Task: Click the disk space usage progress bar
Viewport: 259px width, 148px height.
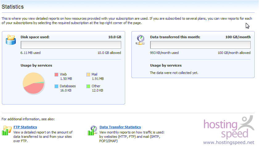Action: tap(71, 45)
